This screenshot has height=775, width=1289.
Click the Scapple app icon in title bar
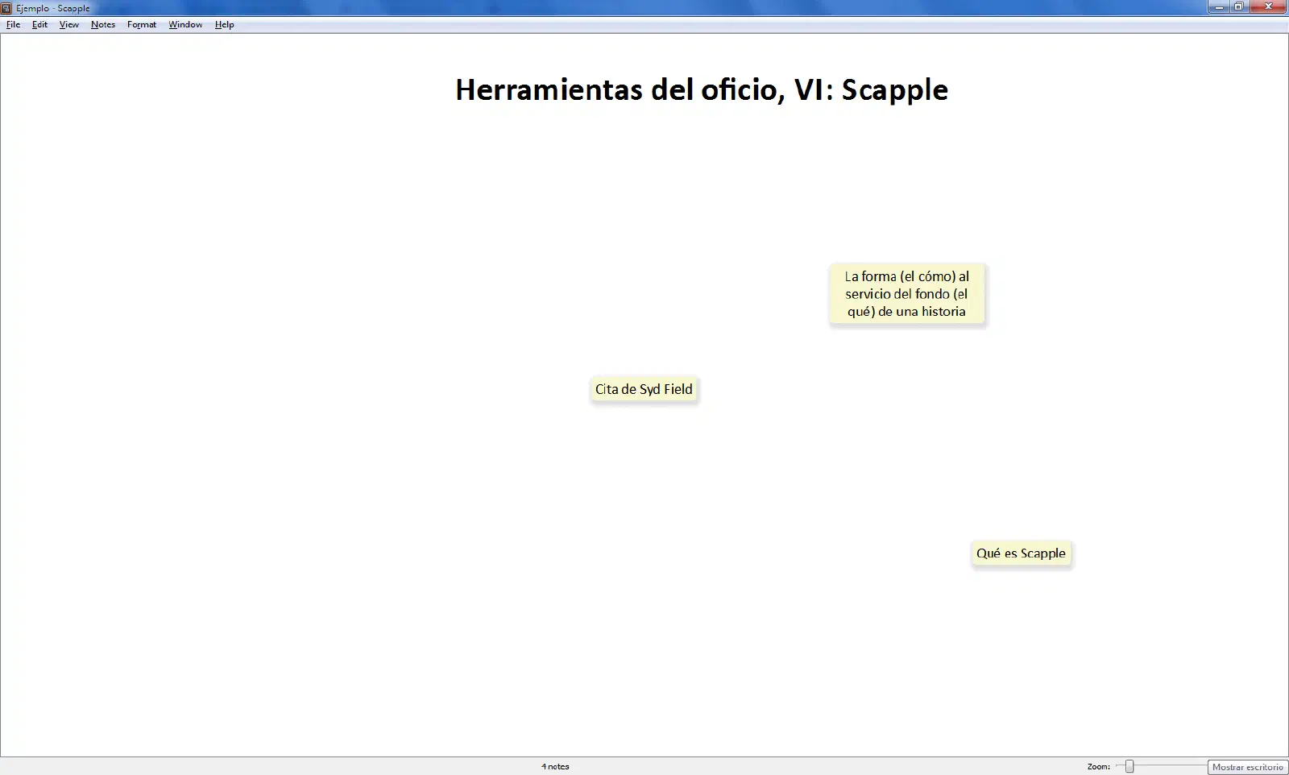[x=6, y=8]
